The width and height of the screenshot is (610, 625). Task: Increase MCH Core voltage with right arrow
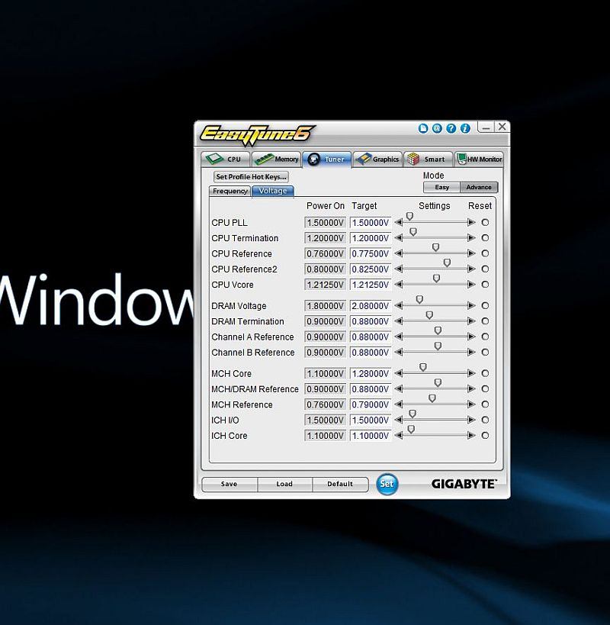tap(471, 373)
